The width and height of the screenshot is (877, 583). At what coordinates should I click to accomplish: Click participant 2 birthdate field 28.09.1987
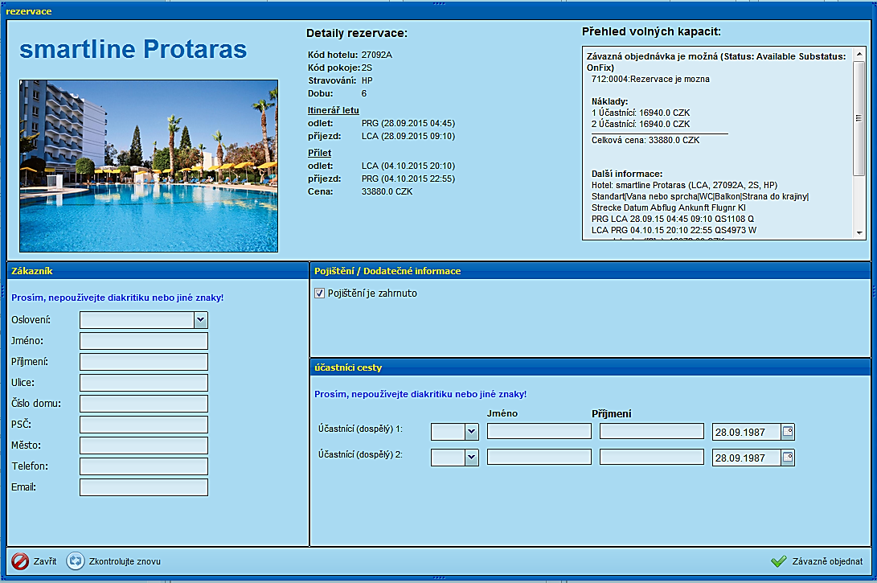click(x=746, y=458)
